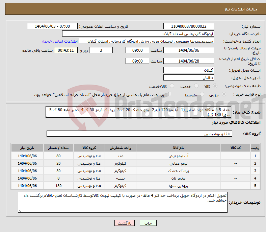Select the متوسط purchase type radio
Viewport: 266px width, 232px height.
click(x=201, y=95)
